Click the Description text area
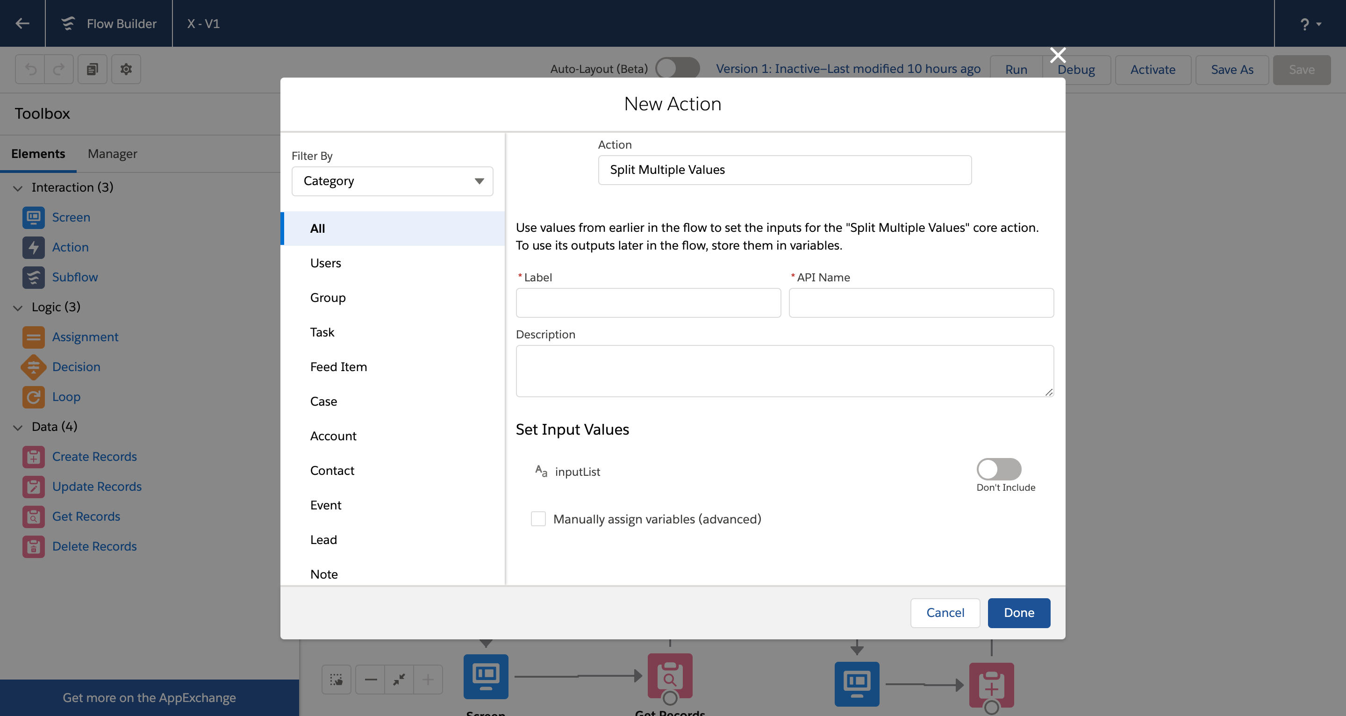 click(785, 371)
